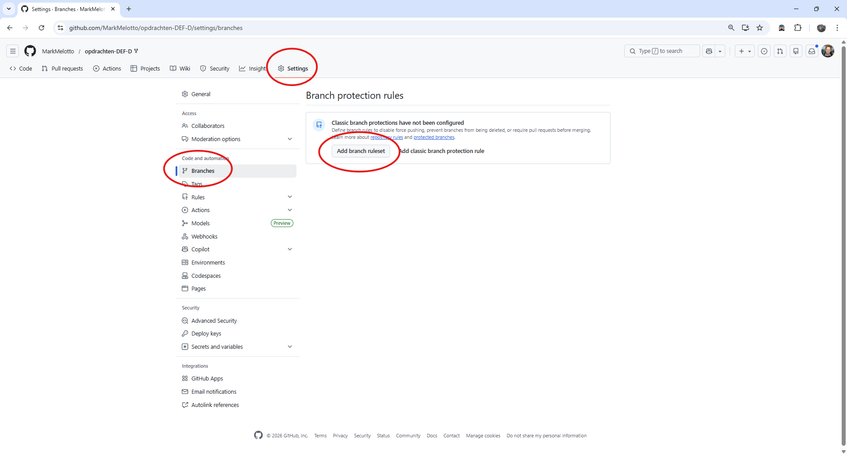Viewport: 847px width, 455px height.
Task: Go back with the browser back arrow
Action: coord(10,28)
